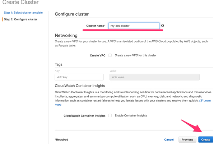Click the Tags section heading
The height and width of the screenshot is (144, 223).
(59, 64)
